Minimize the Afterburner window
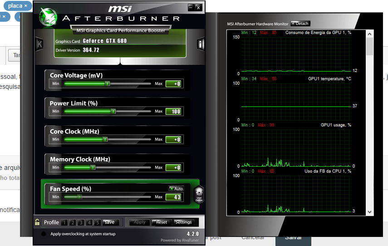Image resolution: width=388 pixels, height=246 pixels. point(191,7)
